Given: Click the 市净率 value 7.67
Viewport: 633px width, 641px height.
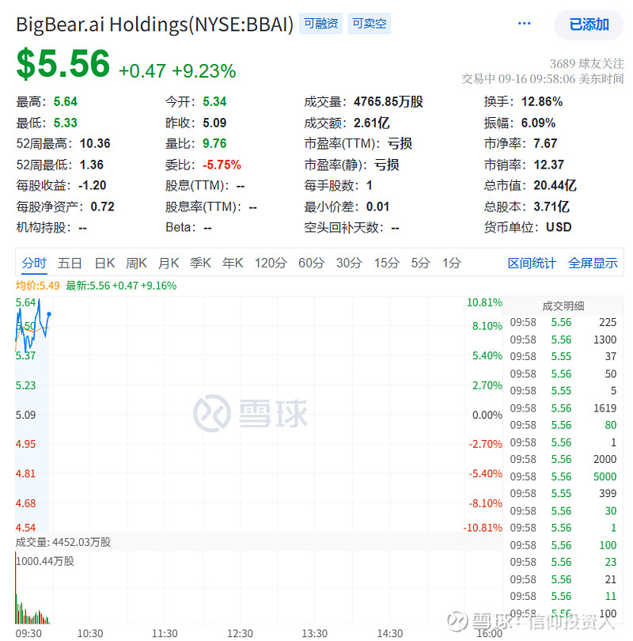Looking at the screenshot, I should [x=545, y=143].
